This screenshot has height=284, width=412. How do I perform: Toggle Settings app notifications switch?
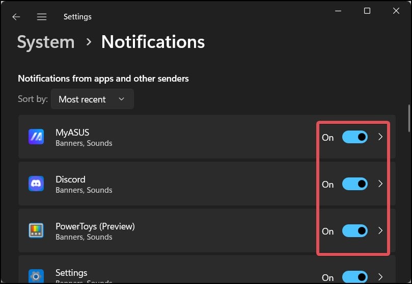coord(355,277)
